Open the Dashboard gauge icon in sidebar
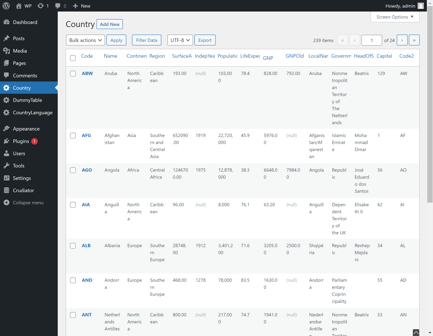Viewport: 433px width, 336px height. 6,22
